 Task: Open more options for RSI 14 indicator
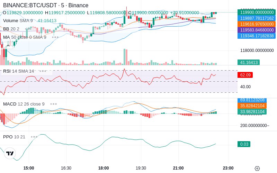point(43,71)
